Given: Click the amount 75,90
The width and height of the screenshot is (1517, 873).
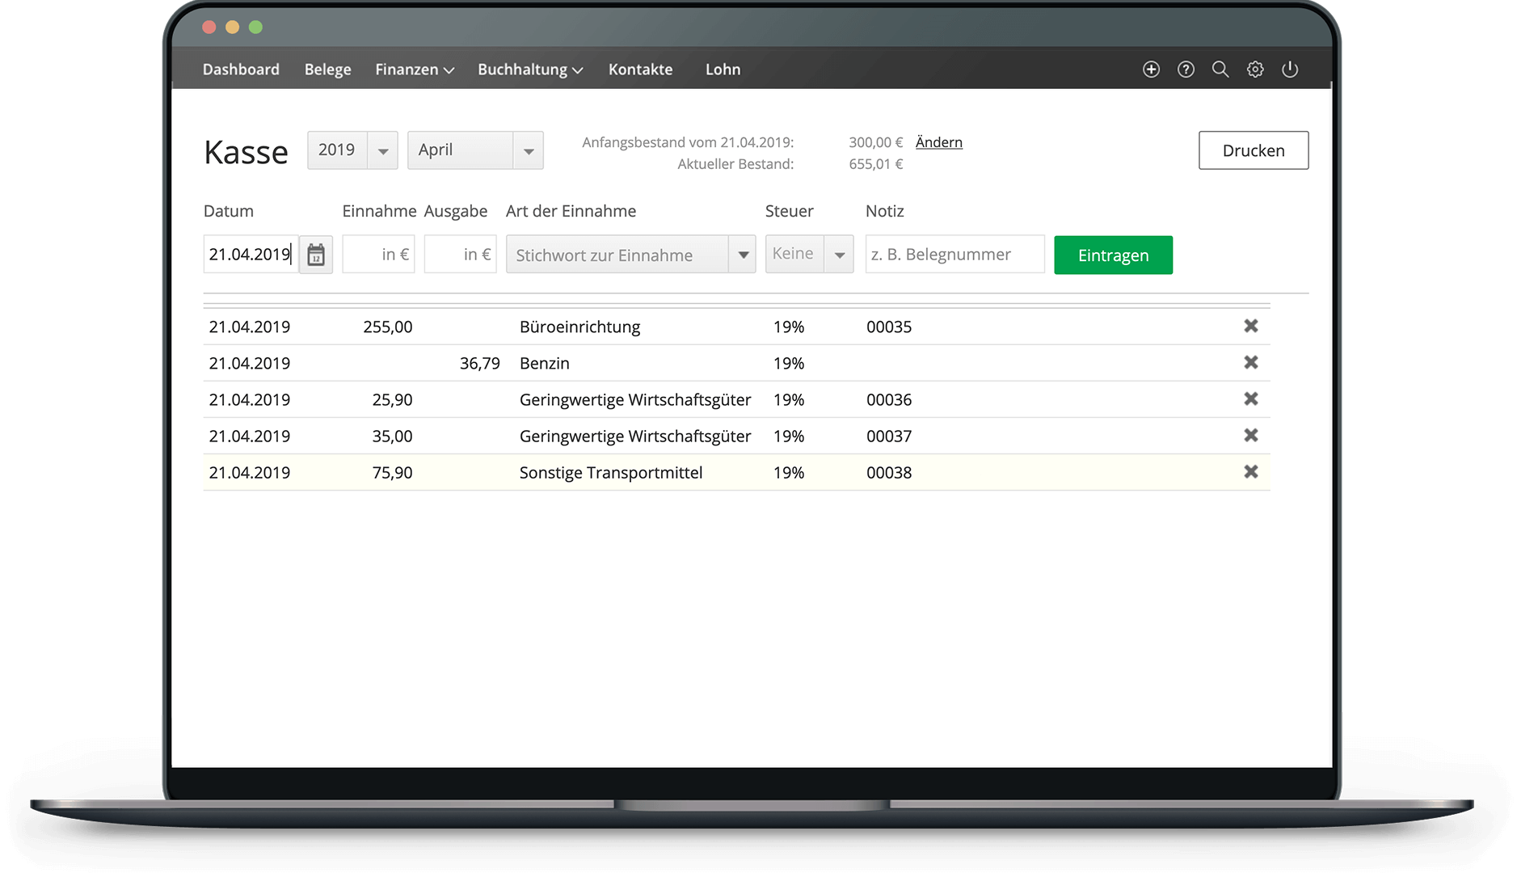Looking at the screenshot, I should pos(392,473).
